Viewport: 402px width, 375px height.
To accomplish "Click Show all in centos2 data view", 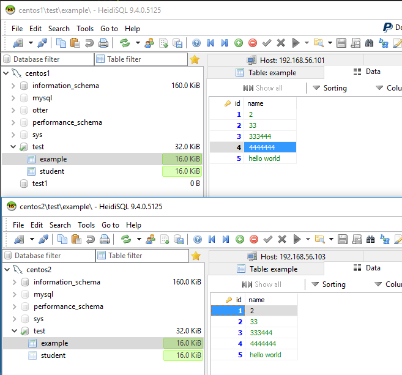I will click(x=261, y=284).
